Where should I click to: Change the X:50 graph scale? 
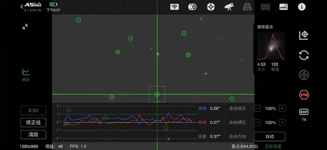pos(33,111)
